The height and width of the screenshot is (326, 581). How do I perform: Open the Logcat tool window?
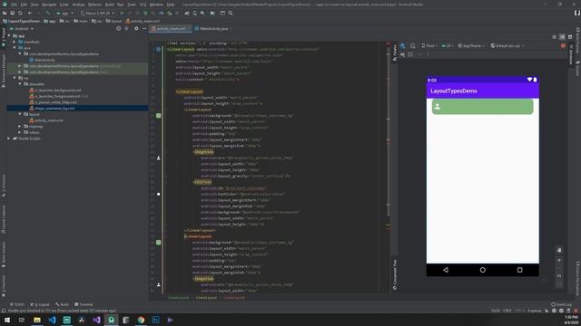click(x=40, y=304)
